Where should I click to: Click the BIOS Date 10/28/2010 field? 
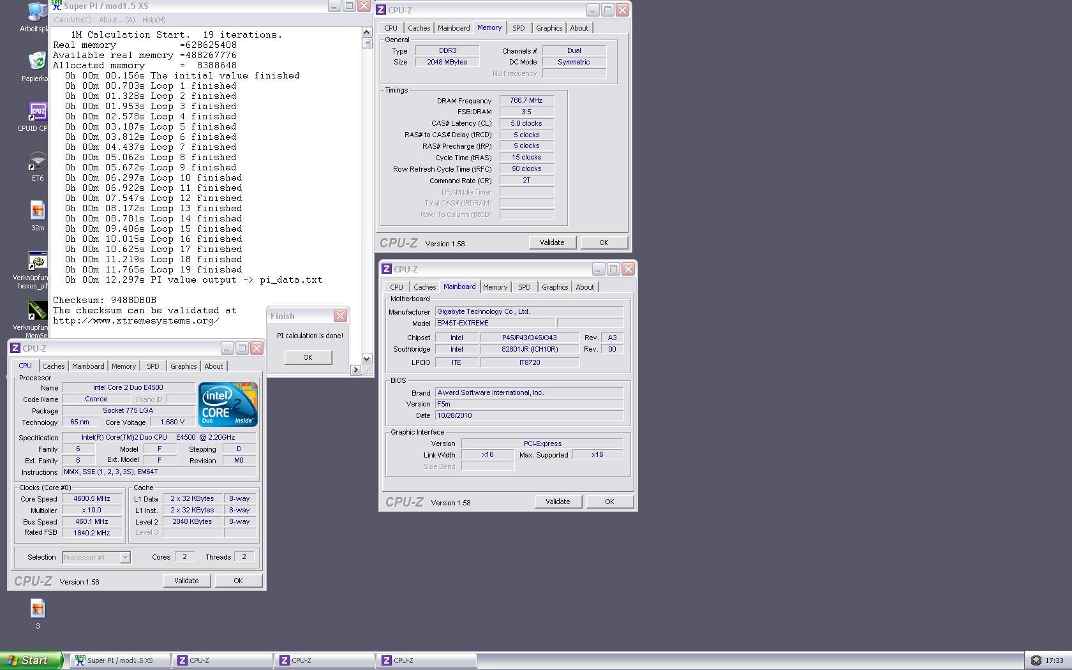(x=529, y=415)
